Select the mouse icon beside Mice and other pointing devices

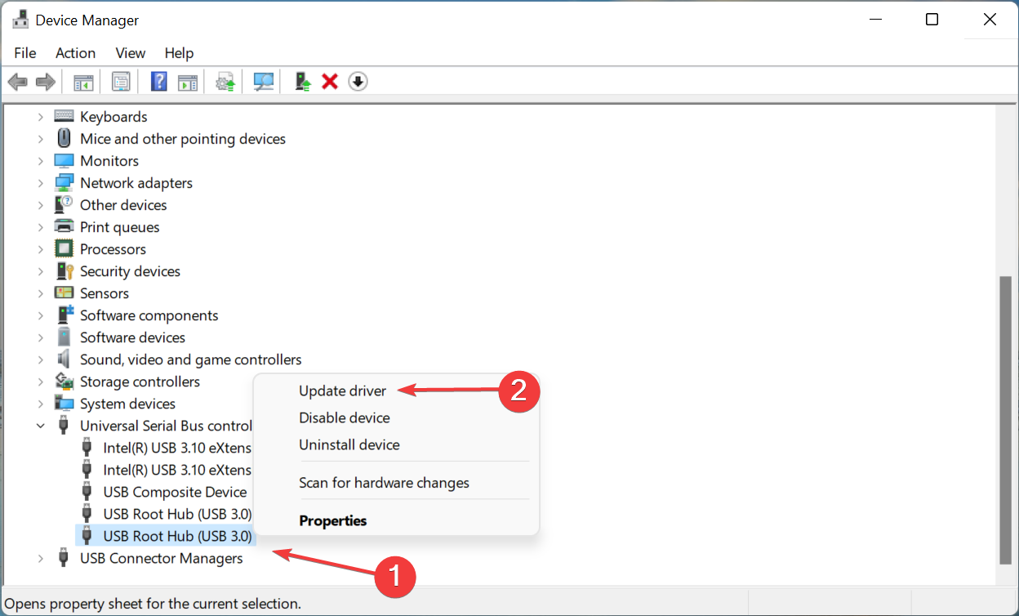click(64, 138)
